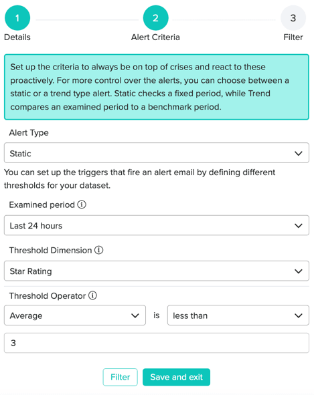Viewport: 314px width, 395px height.
Task: Click the Details step label text
Action: coord(17,37)
